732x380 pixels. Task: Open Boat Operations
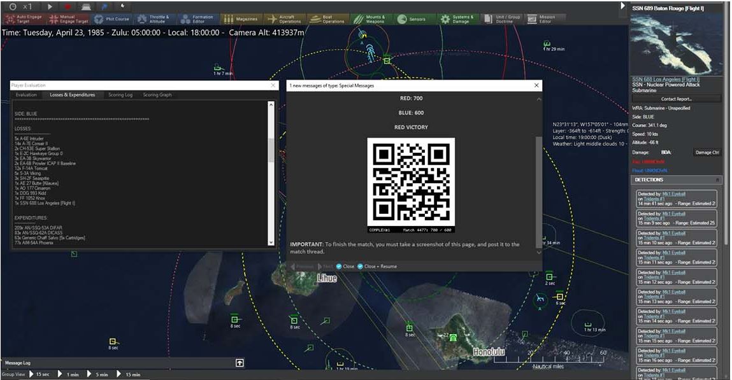click(x=328, y=18)
